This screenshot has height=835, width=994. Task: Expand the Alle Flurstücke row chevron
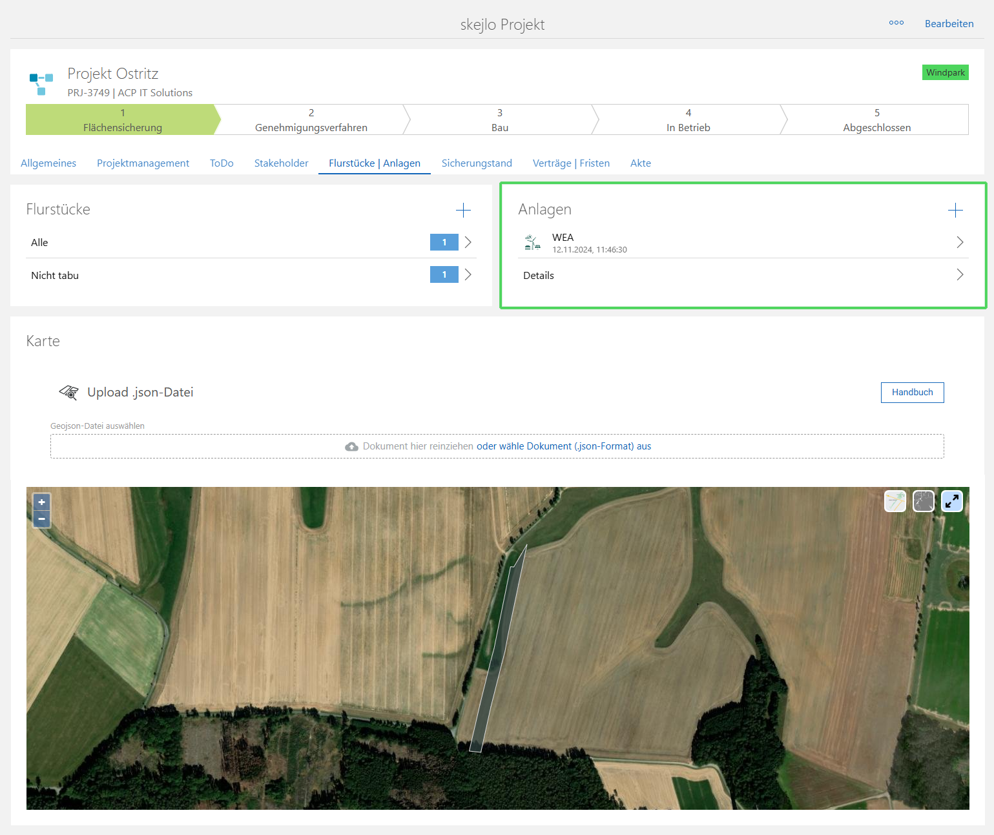[468, 242]
